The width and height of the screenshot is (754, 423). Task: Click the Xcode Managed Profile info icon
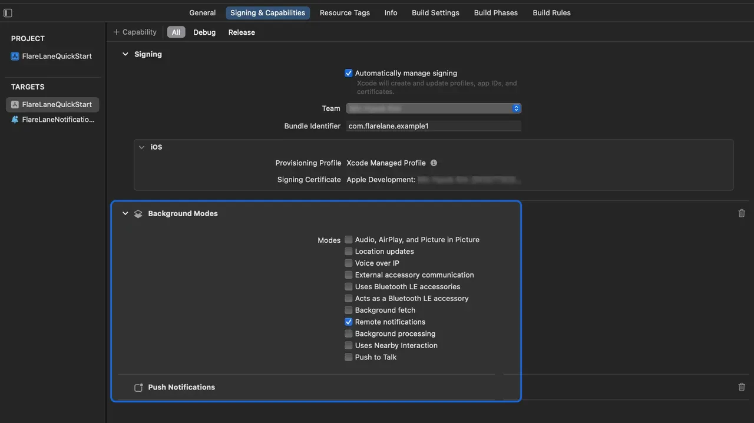coord(434,163)
